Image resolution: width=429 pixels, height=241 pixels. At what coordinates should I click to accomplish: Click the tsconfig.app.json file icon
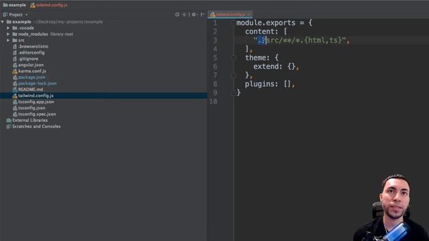click(x=15, y=102)
